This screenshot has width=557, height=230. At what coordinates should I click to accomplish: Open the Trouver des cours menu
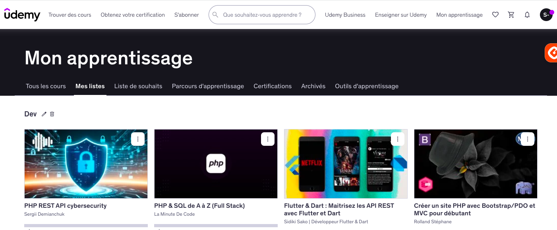(x=70, y=15)
